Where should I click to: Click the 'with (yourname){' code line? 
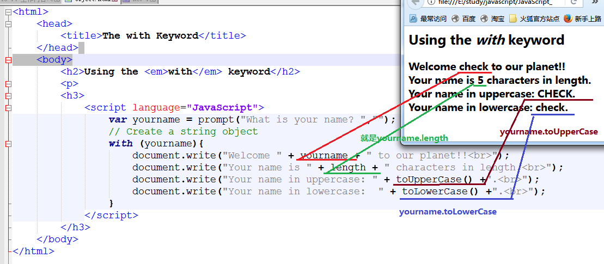tap(156, 144)
